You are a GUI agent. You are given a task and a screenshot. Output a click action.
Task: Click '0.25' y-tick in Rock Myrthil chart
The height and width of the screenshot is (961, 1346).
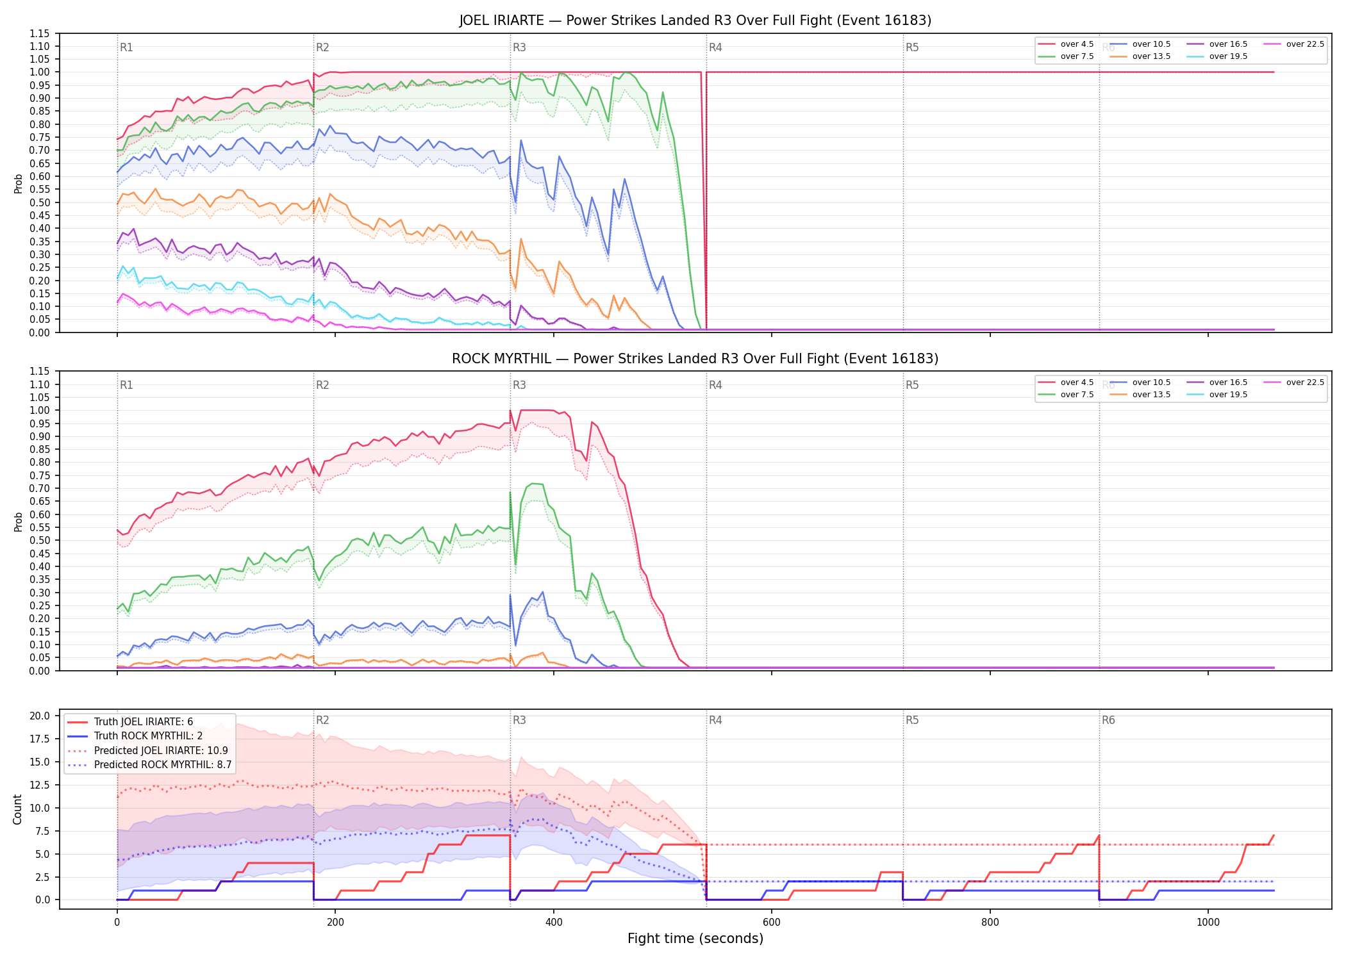point(40,606)
